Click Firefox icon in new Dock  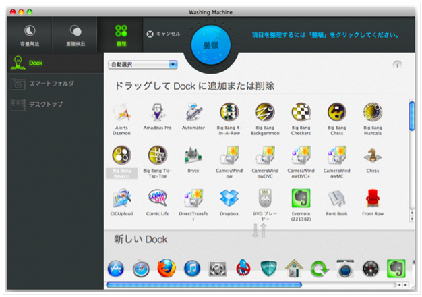[167, 268]
